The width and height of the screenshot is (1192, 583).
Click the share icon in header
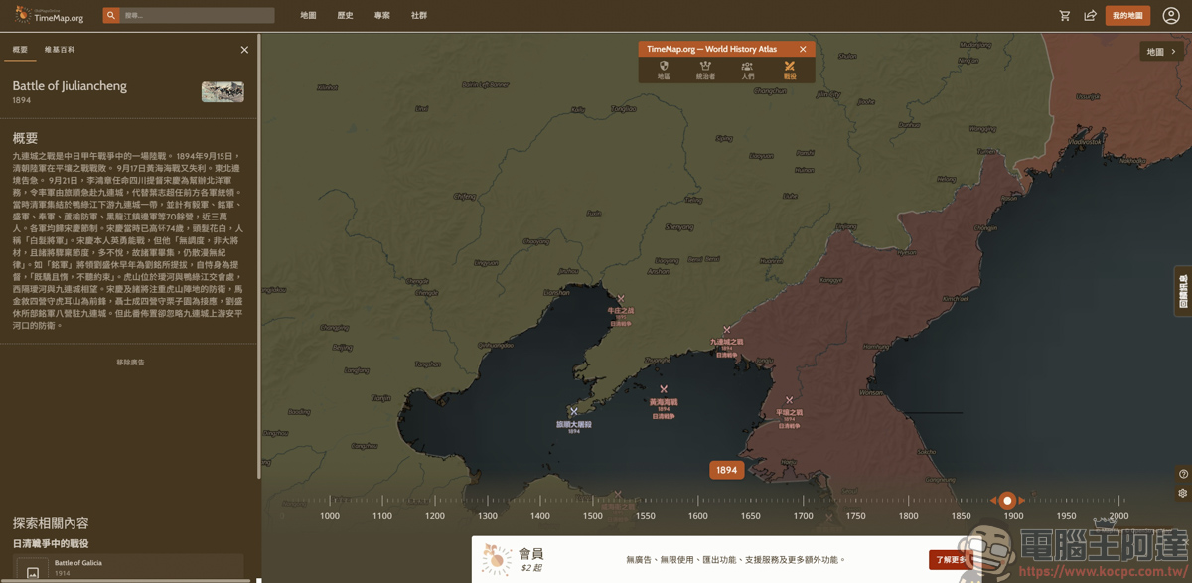tap(1090, 16)
